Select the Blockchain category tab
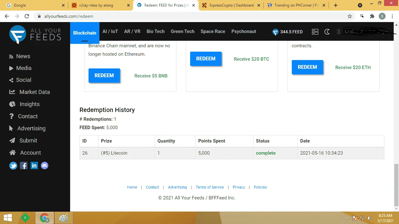Viewport: 399px width, 224px height. [x=85, y=33]
